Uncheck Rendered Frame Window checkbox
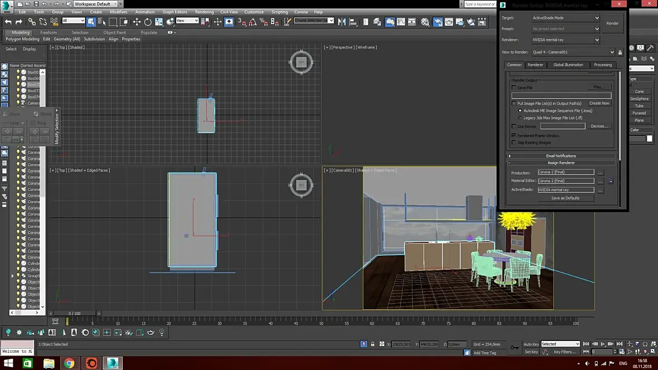 point(514,135)
